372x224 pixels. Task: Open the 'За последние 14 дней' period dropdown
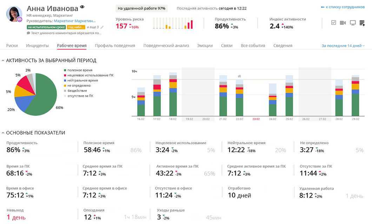pyautogui.click(x=343, y=45)
